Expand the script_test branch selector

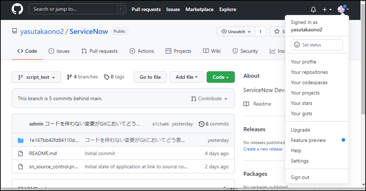click(36, 77)
